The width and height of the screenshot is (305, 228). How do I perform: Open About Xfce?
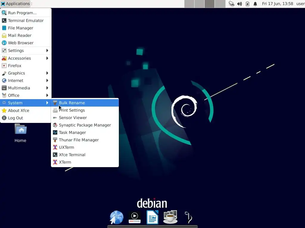coord(26,110)
